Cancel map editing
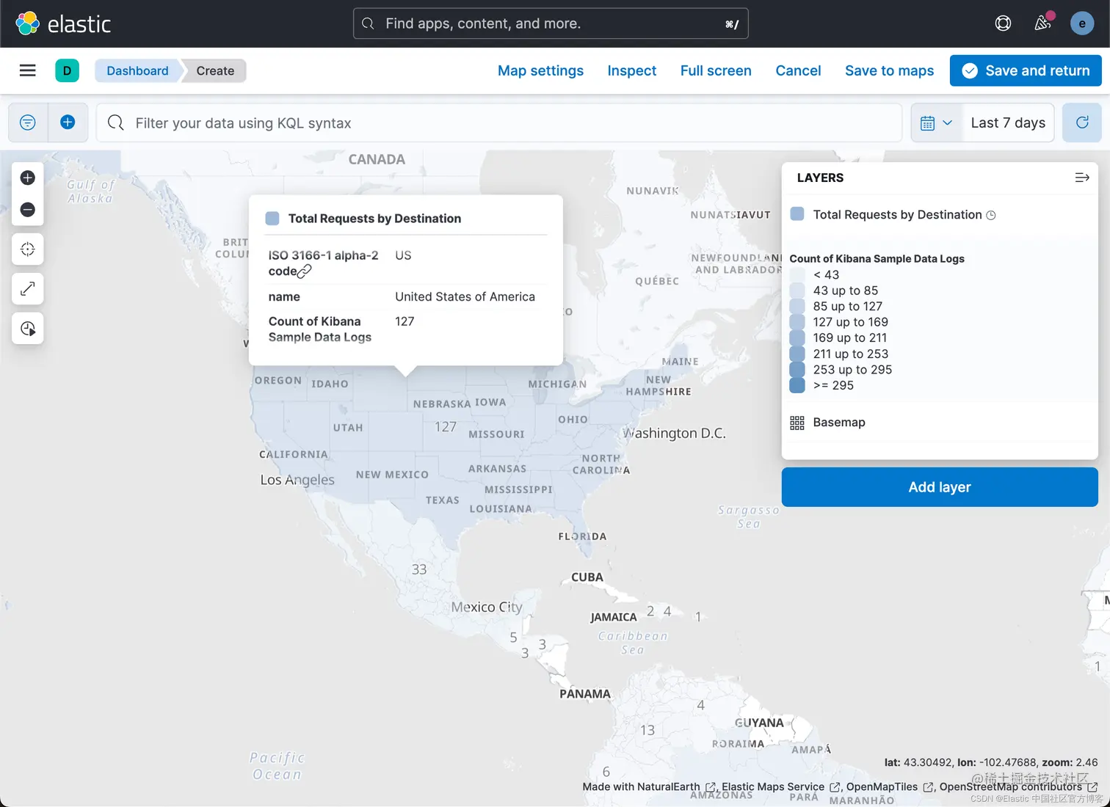Screen dimensions: 1110x807 798,70
